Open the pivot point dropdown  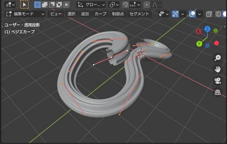pyautogui.click(x=114, y=5)
